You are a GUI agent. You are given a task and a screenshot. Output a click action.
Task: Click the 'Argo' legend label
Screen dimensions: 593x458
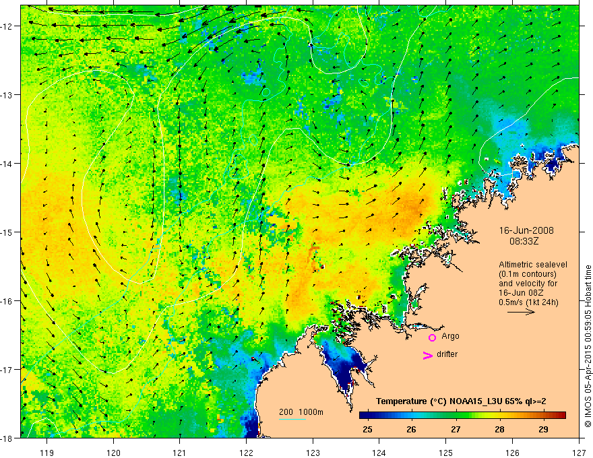(450, 336)
